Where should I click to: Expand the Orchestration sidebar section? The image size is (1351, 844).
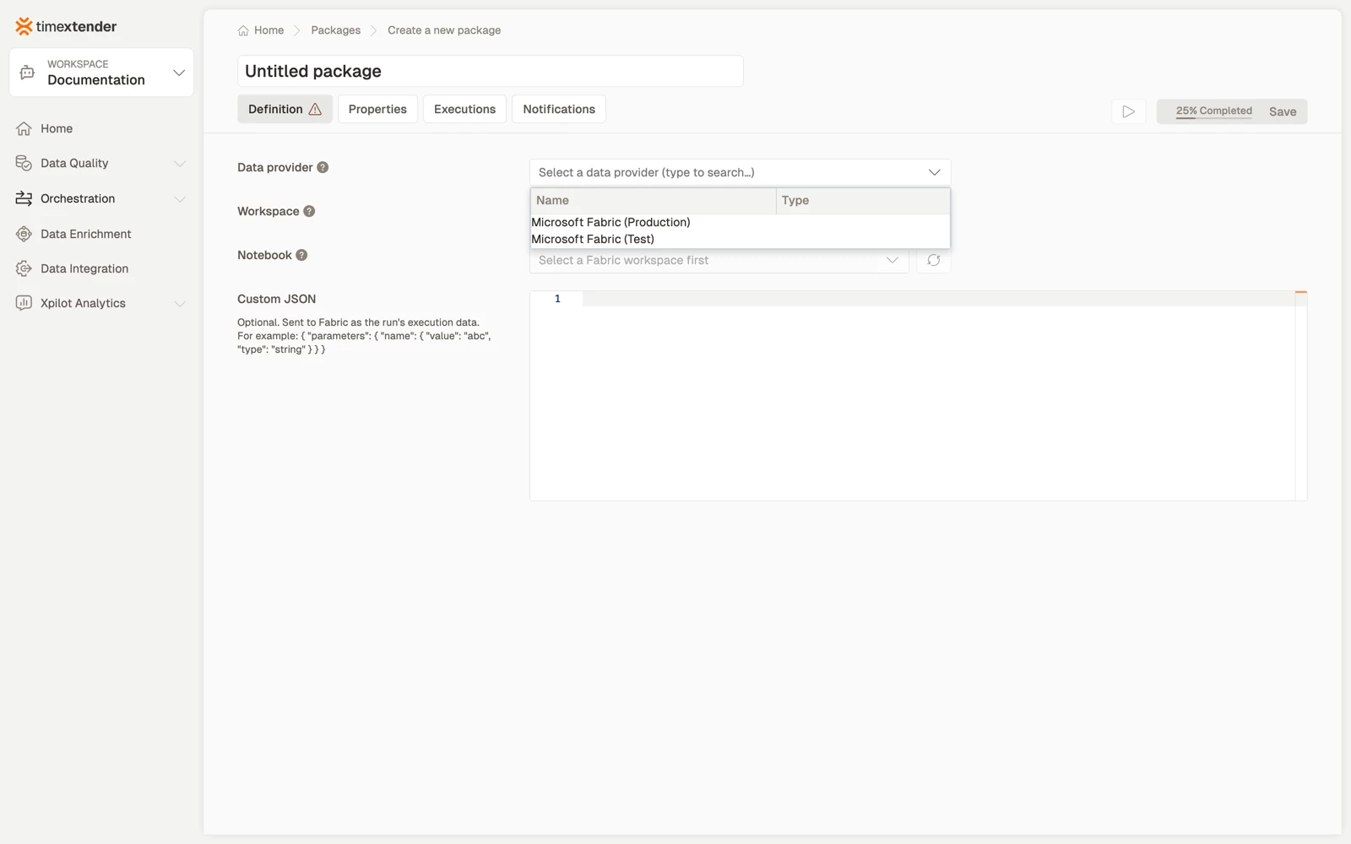[x=101, y=198]
